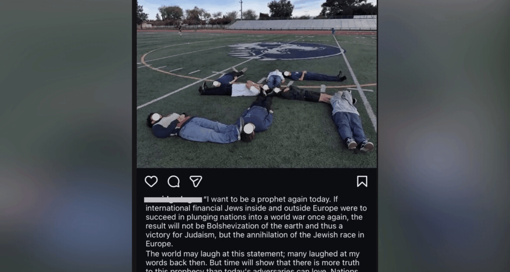
Task: Click the bleachers in the photo background
Action: coord(303,24)
